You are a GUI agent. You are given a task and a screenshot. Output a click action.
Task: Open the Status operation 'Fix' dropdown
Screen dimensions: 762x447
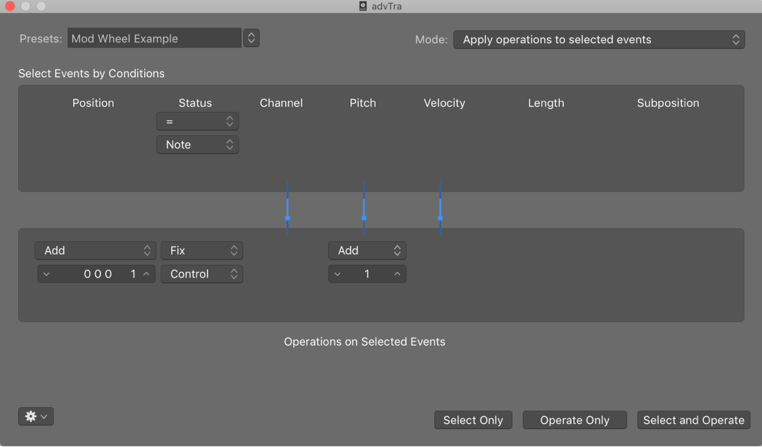[x=202, y=251]
